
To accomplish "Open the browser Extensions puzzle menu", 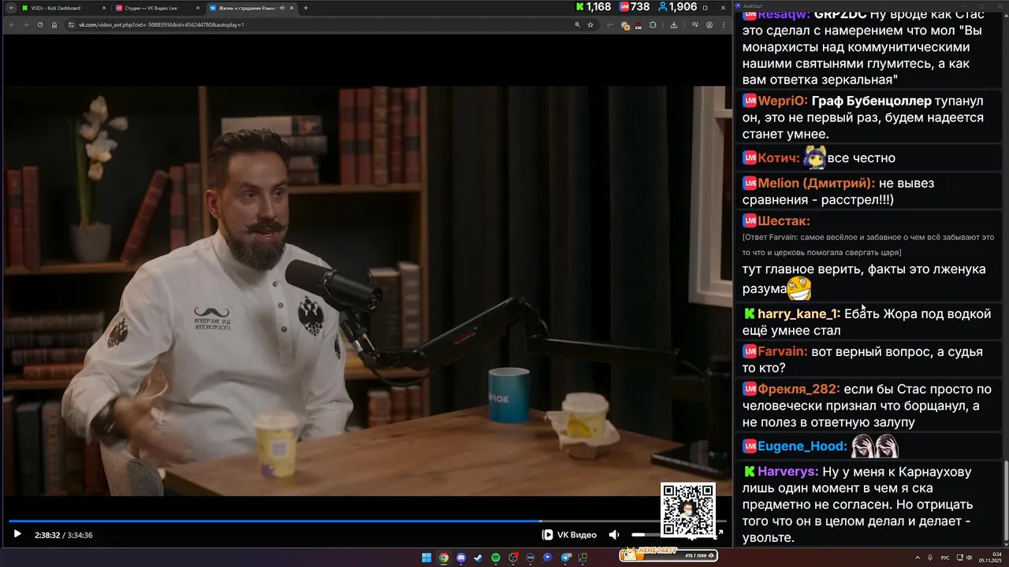I will pyautogui.click(x=653, y=24).
